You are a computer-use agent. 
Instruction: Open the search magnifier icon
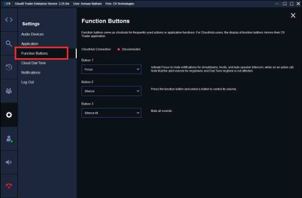pyautogui.click(x=9, y=43)
